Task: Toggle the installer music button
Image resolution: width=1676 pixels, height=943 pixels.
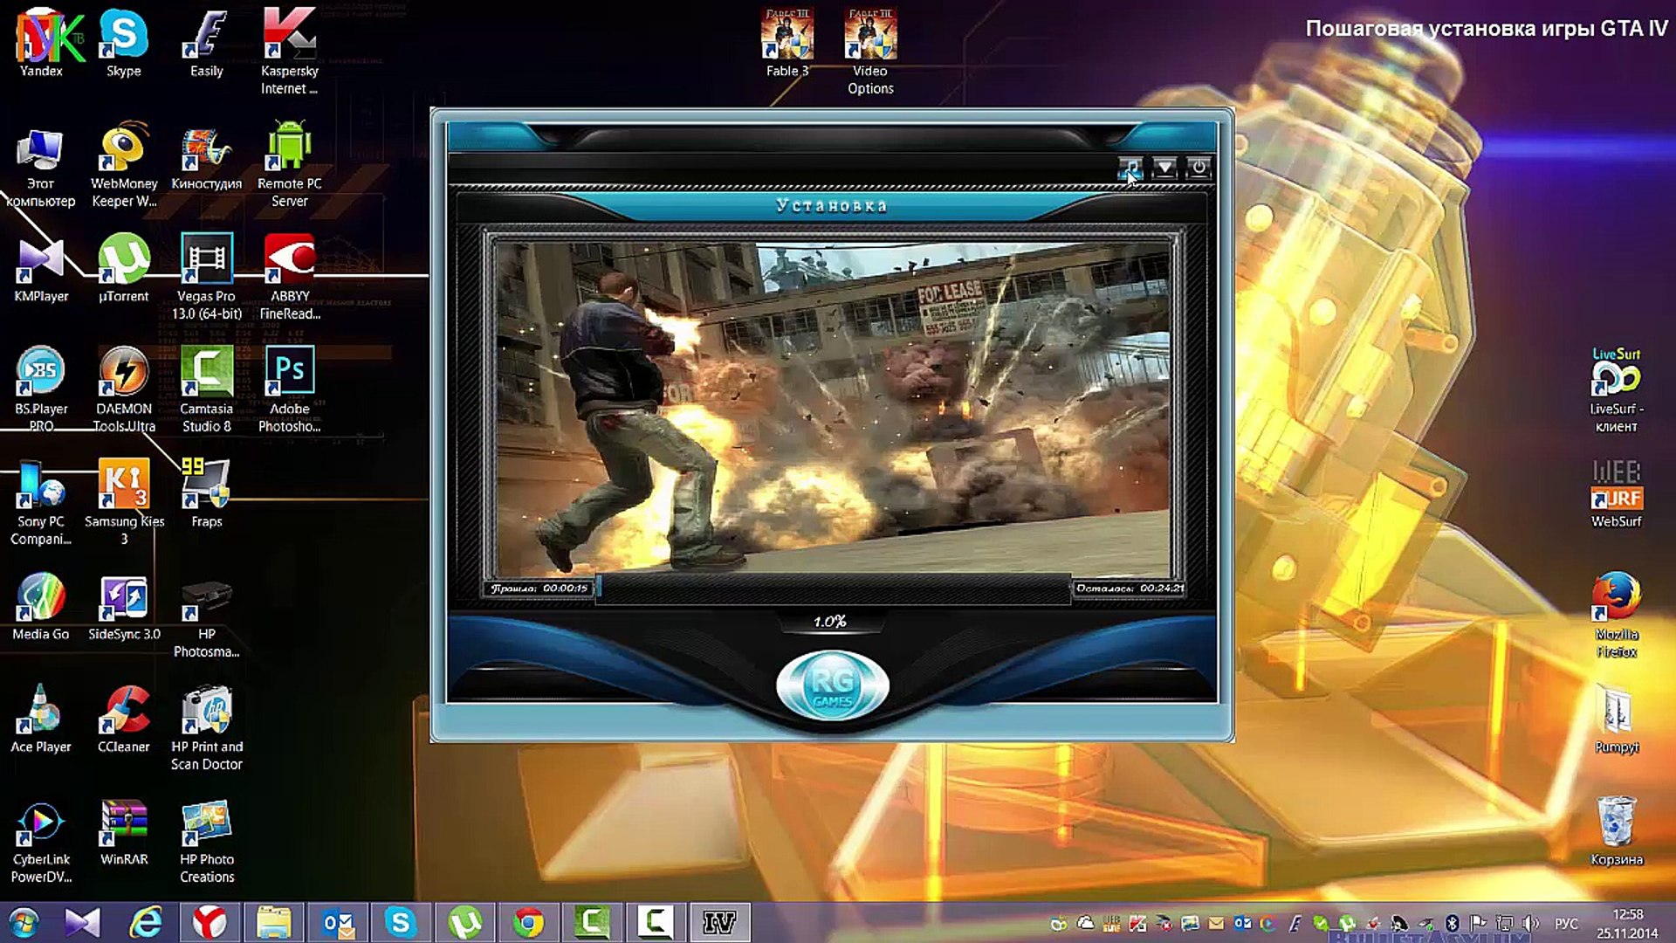Action: click(x=1130, y=168)
